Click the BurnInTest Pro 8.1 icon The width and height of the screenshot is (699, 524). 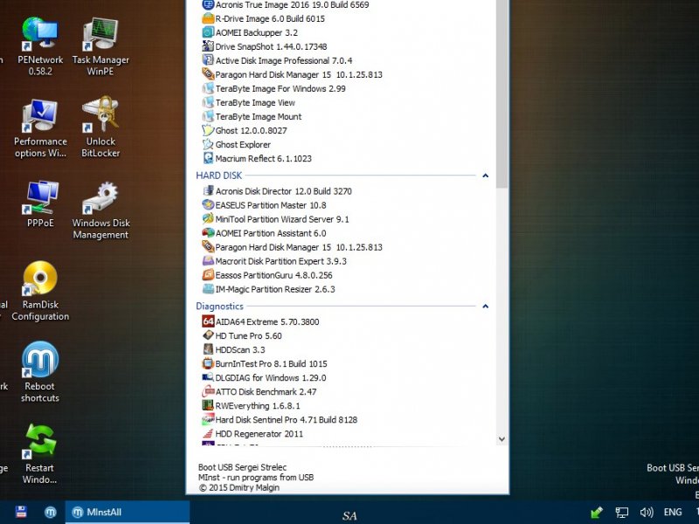(208, 363)
